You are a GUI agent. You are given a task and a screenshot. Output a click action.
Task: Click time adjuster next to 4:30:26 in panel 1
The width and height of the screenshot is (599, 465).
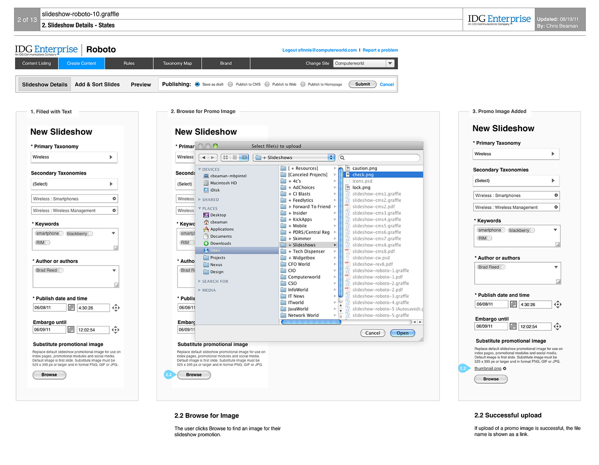[116, 308]
